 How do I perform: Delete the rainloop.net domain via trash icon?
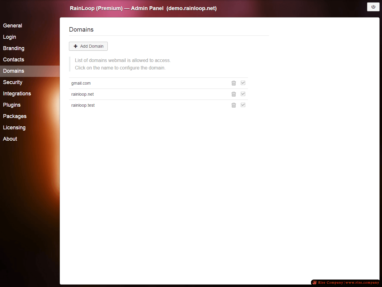pyautogui.click(x=234, y=94)
